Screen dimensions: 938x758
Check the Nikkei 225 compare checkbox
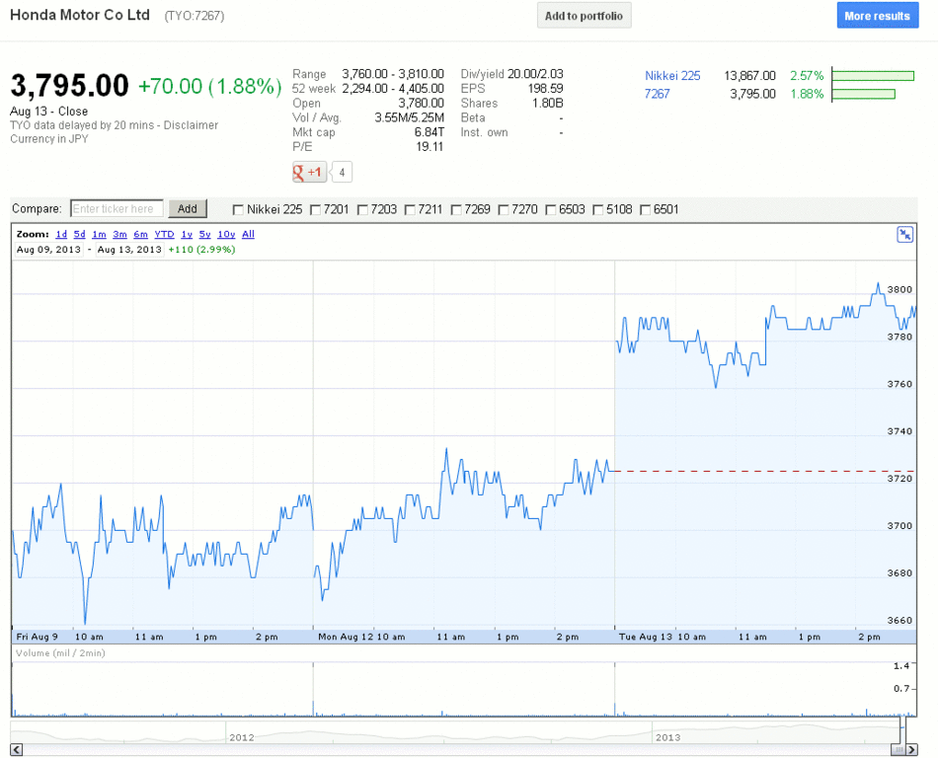pos(238,210)
